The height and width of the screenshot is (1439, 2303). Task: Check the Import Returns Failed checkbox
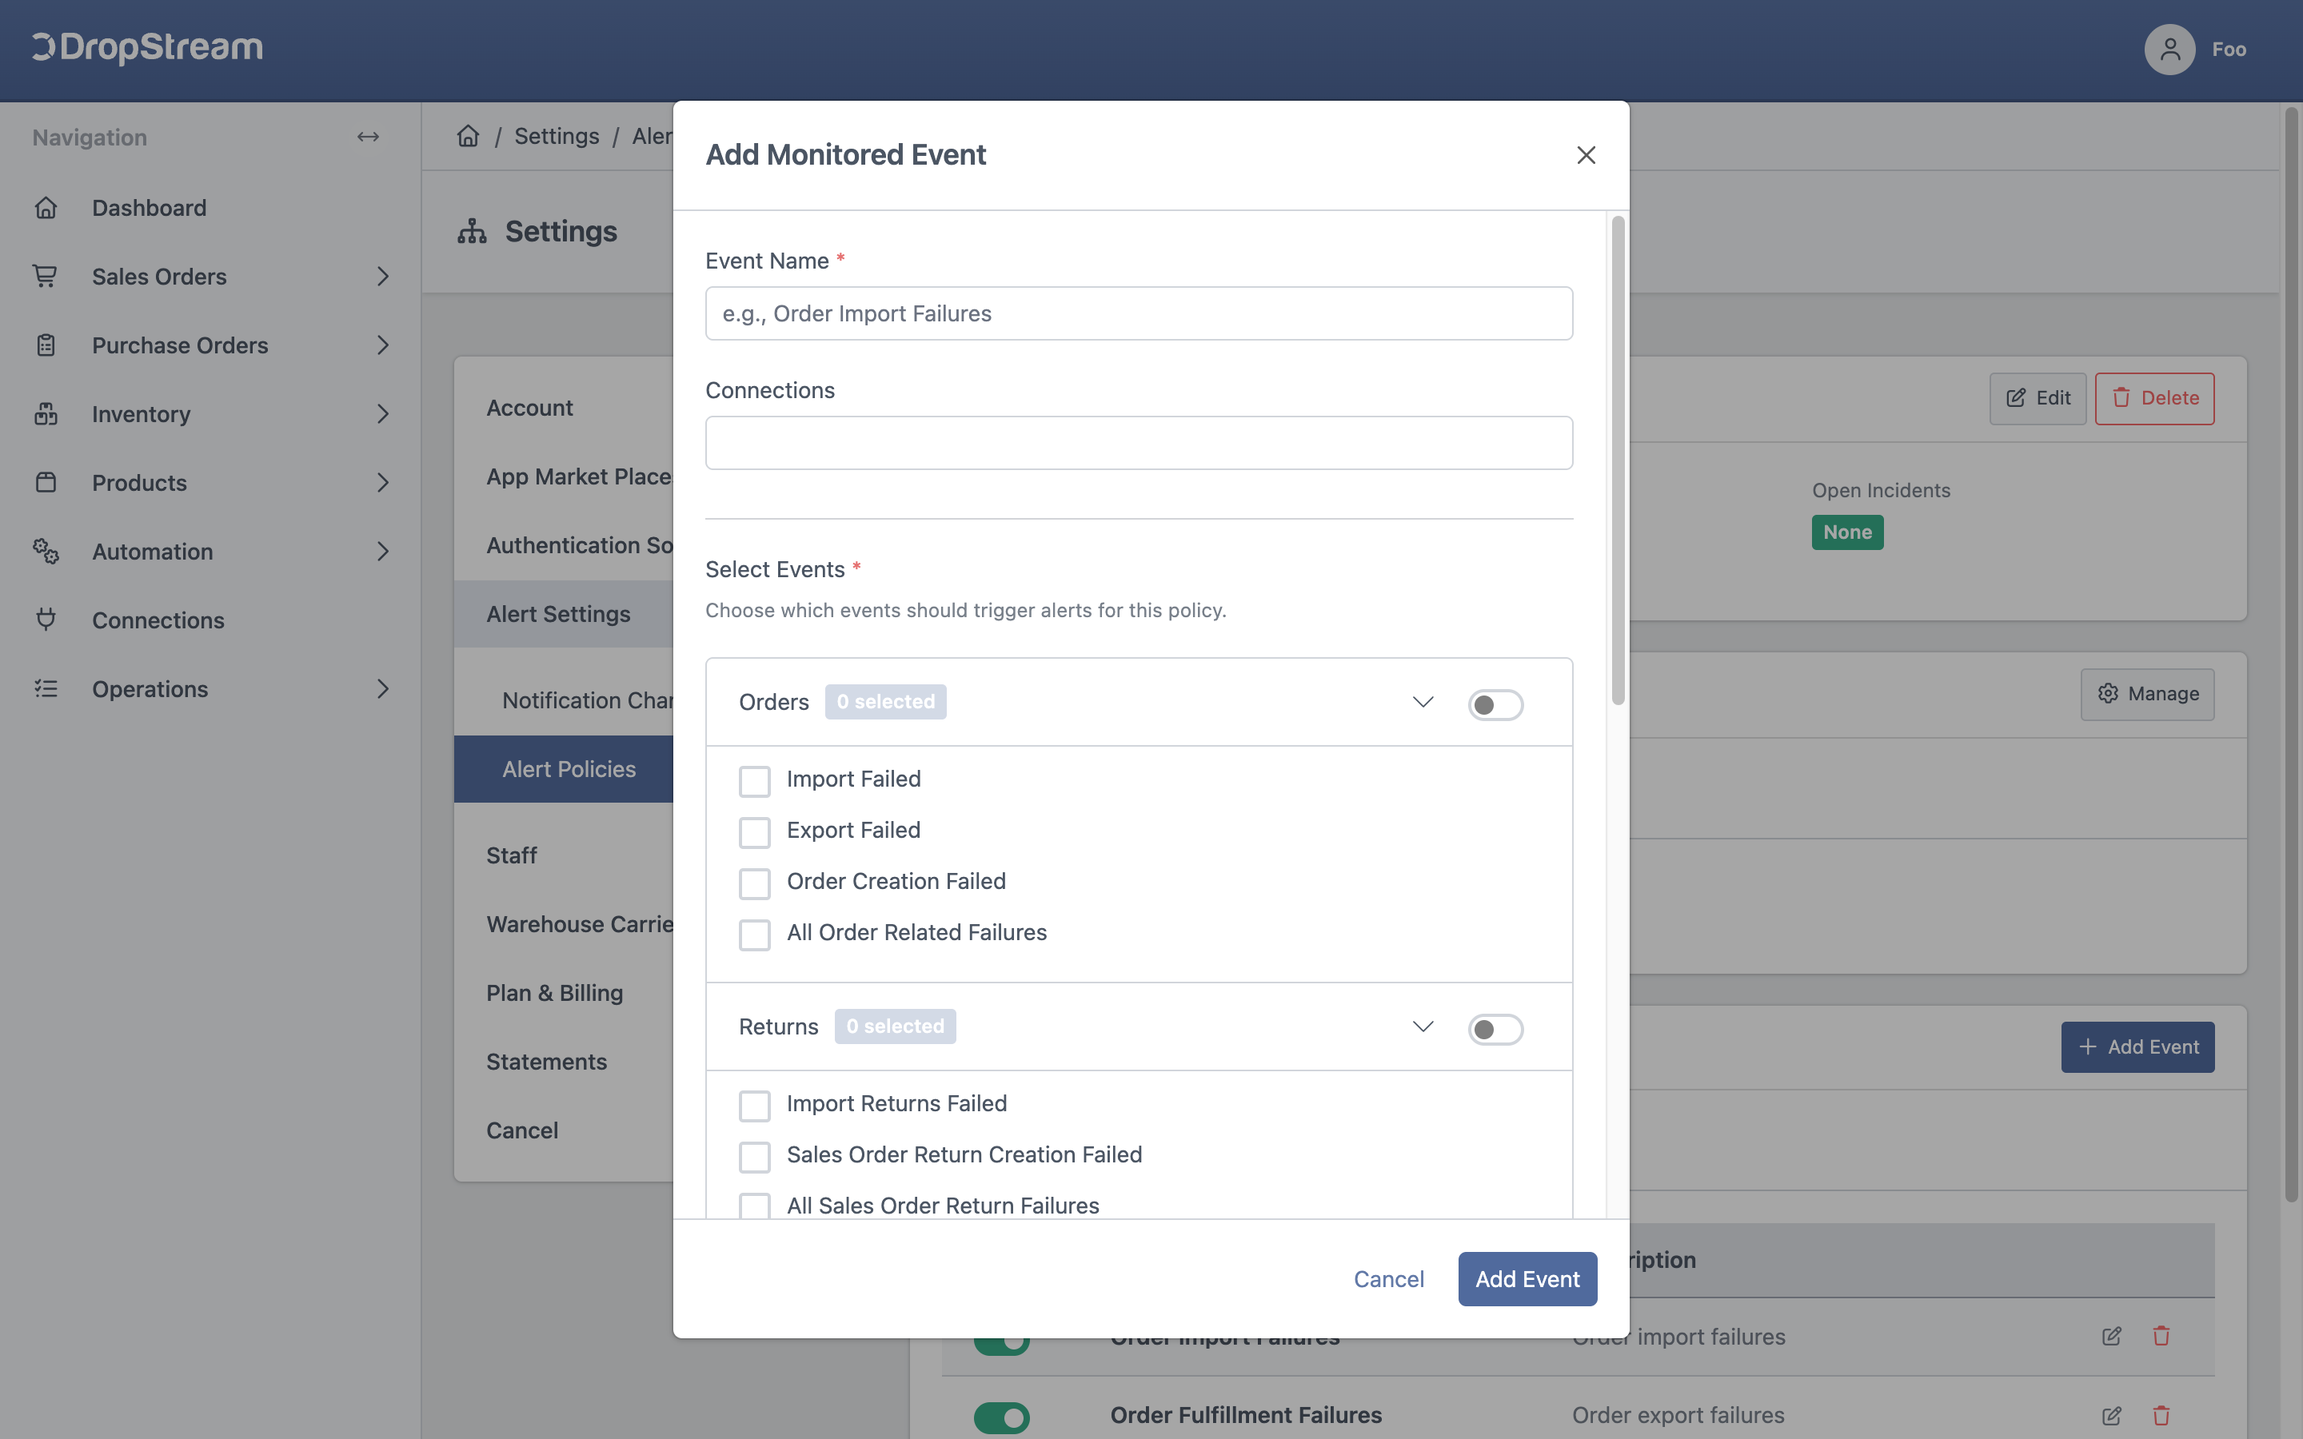(755, 1106)
